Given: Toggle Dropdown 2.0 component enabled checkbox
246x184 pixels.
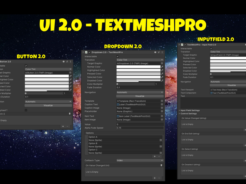Looking at the screenshot, I should (x=89, y=52).
